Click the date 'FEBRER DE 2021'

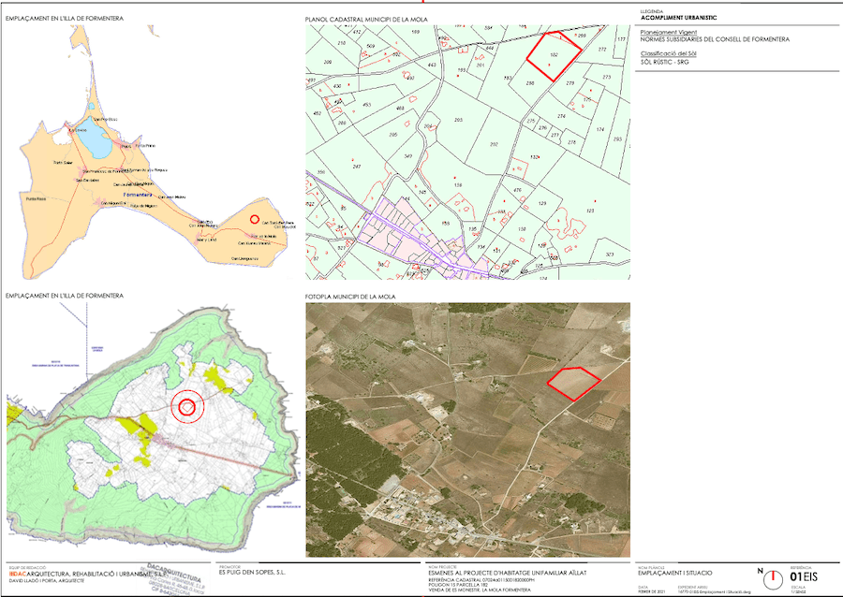pos(651,591)
